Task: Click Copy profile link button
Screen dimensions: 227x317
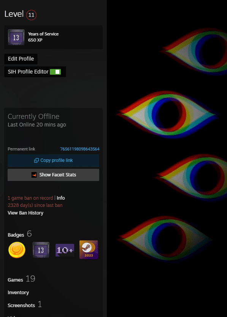Action: 54,160
